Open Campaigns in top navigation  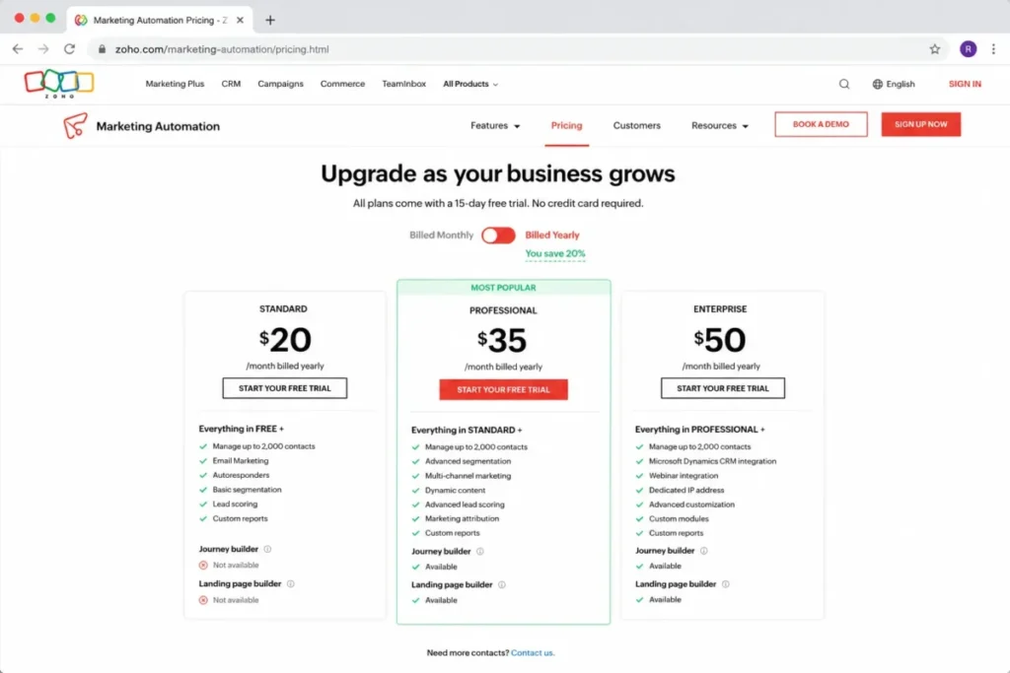(280, 84)
